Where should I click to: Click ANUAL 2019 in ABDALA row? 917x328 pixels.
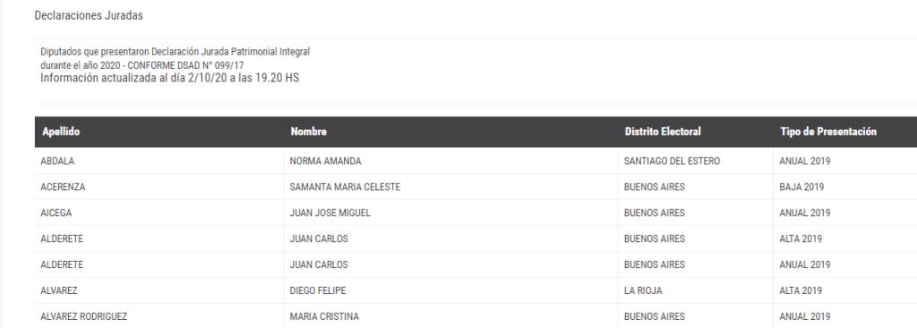pos(805,161)
